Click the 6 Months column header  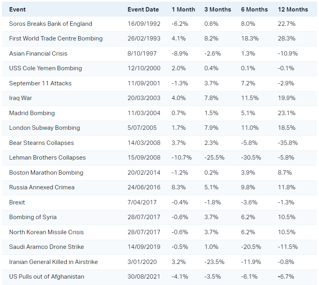coord(254,10)
